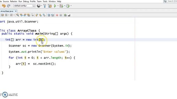Click Find Selection magnifier icon

tap(17, 15)
